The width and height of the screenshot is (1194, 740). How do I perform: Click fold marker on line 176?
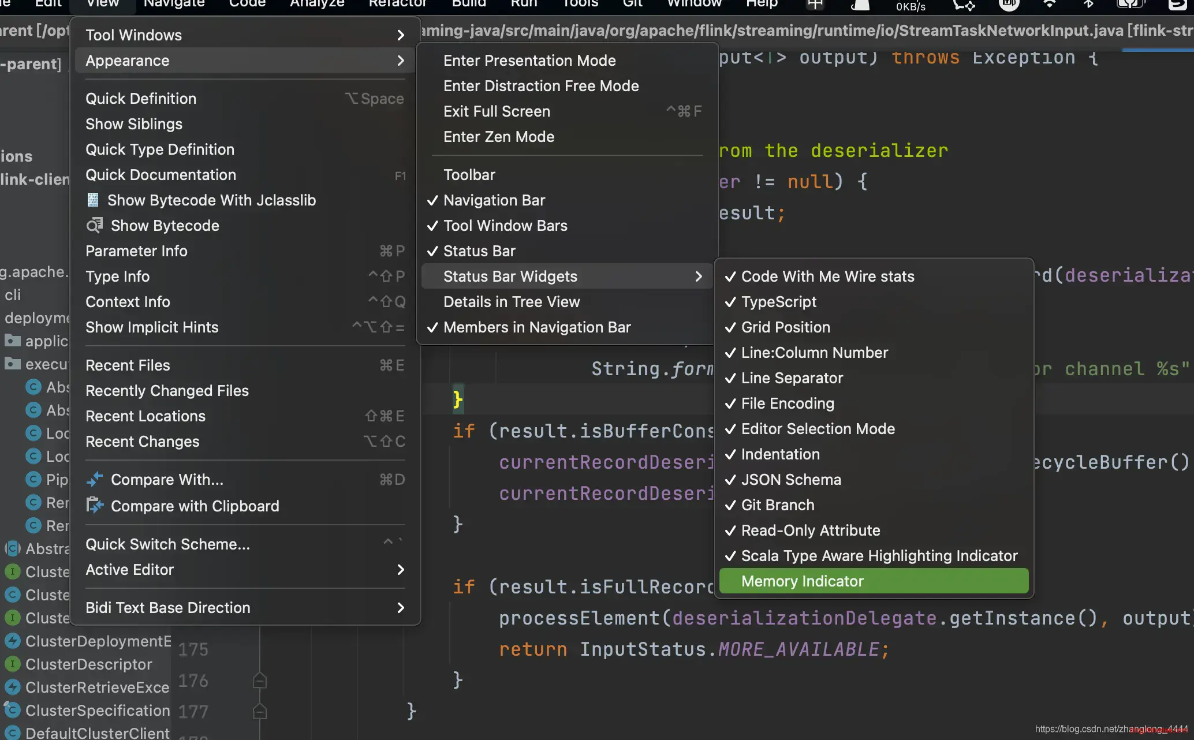[x=260, y=681]
